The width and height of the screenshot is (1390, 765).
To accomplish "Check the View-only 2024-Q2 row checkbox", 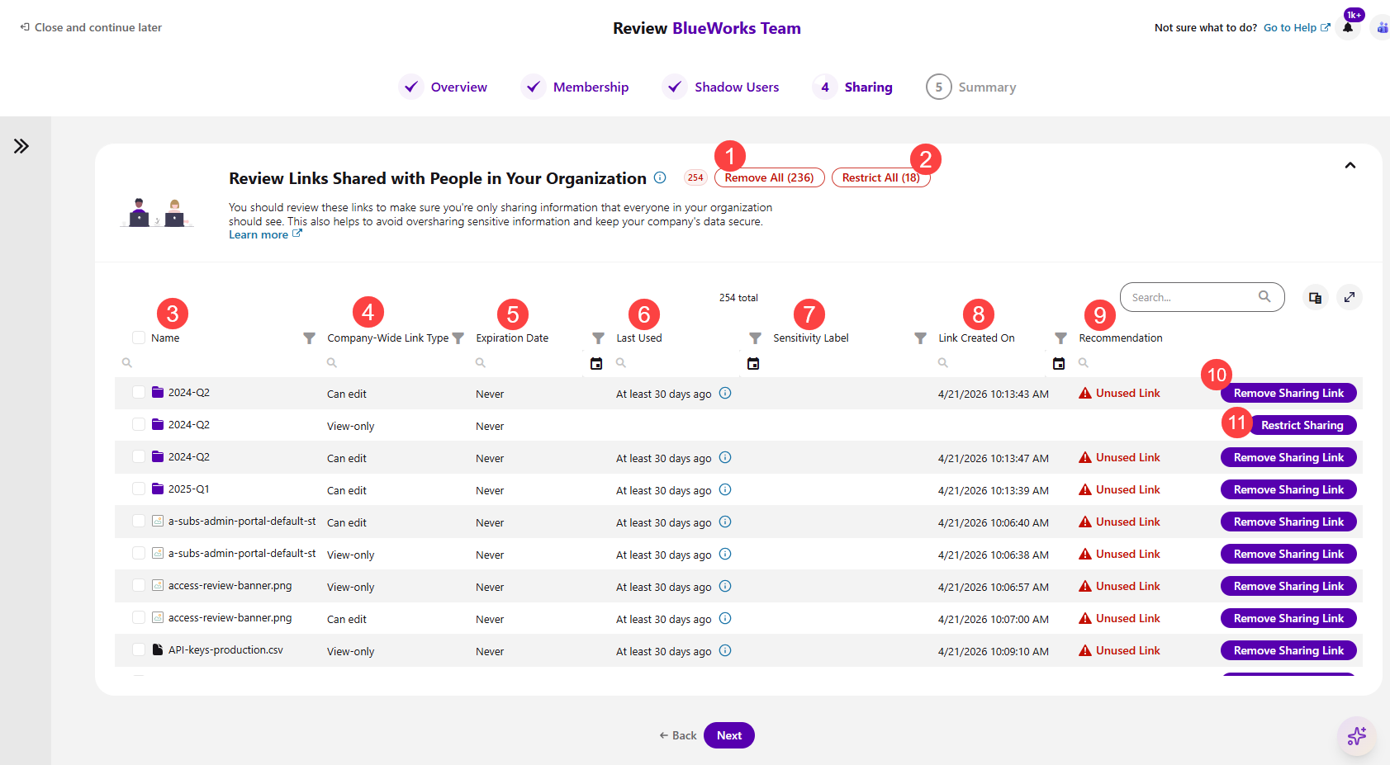I will point(139,424).
